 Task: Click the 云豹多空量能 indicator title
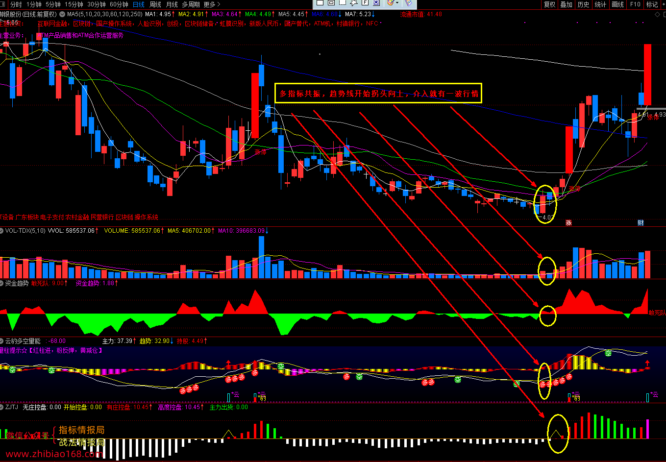[23, 340]
